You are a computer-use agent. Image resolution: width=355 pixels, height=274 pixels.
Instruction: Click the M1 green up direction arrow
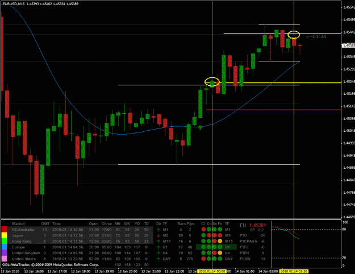[158, 230]
